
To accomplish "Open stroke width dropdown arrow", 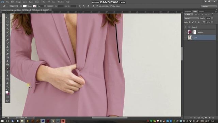I will (x=45, y=6).
